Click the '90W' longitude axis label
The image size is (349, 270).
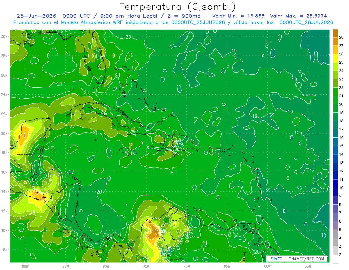[25, 266]
